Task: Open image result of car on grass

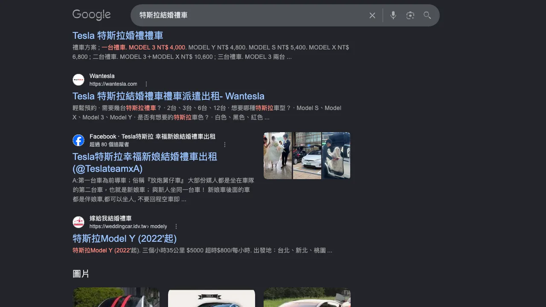Action: tap(307, 298)
